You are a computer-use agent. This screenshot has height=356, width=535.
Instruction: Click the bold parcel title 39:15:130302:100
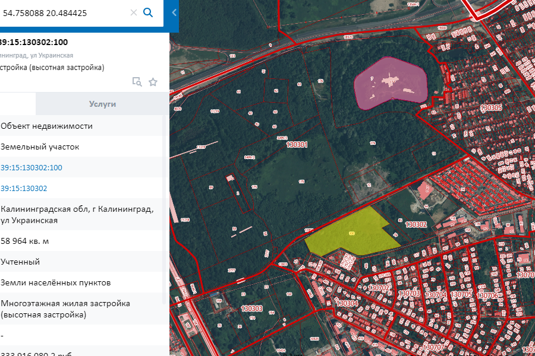33,42
